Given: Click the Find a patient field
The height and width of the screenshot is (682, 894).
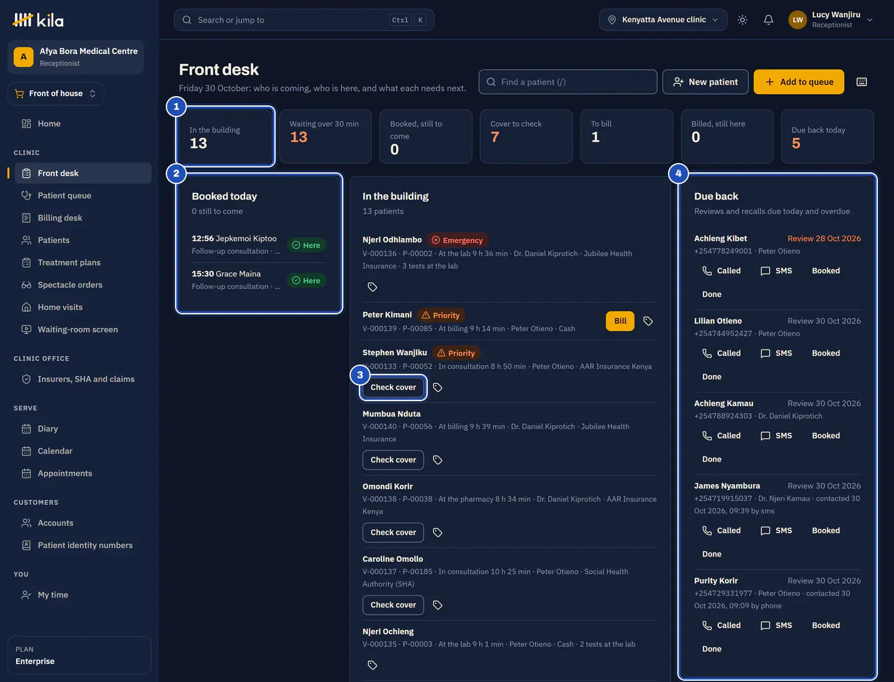Looking at the screenshot, I should point(568,82).
